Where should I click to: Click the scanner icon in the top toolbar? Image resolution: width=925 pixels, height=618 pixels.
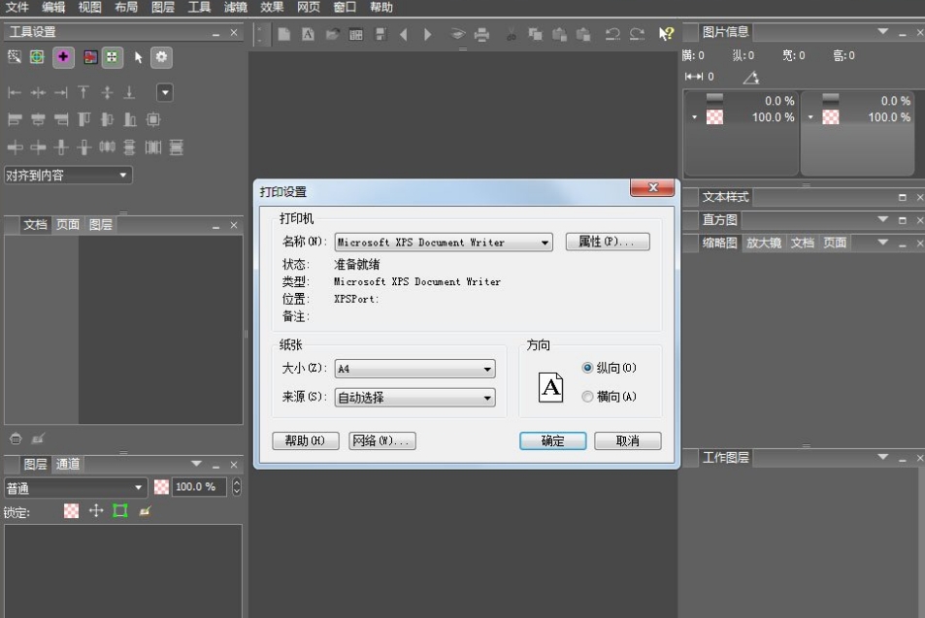coord(458,35)
